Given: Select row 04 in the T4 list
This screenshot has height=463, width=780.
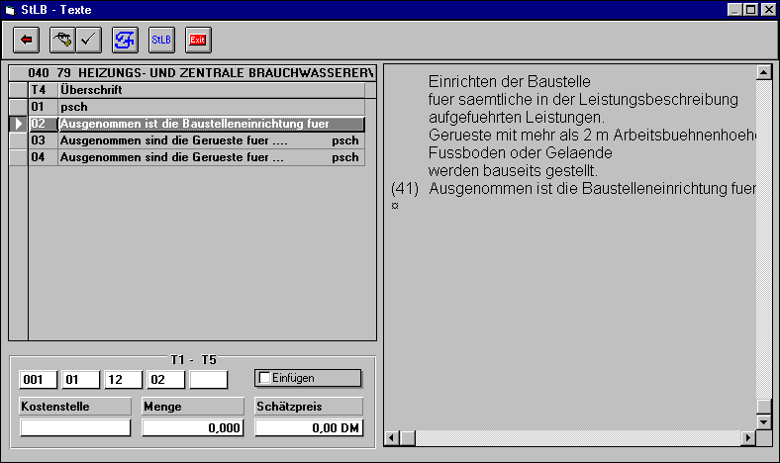Looking at the screenshot, I should [x=198, y=157].
